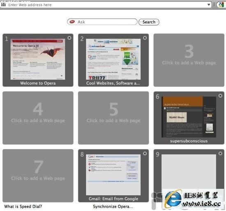226x211 pixels.
Task: Remove the Cool Websites speed dial entry
Action: pos(145,38)
